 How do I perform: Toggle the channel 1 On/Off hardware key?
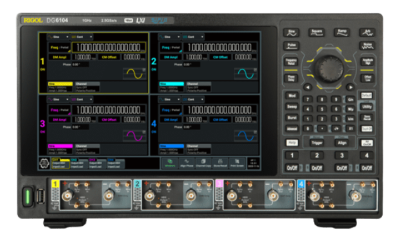click(292, 168)
